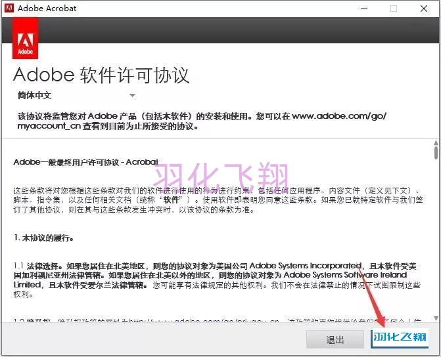Click the heading "Adobe 软件许可协议"
Viewport: 441px width, 357px height.
pyautogui.click(x=101, y=75)
